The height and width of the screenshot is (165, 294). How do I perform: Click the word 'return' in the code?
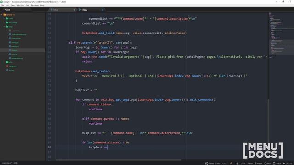87,61
